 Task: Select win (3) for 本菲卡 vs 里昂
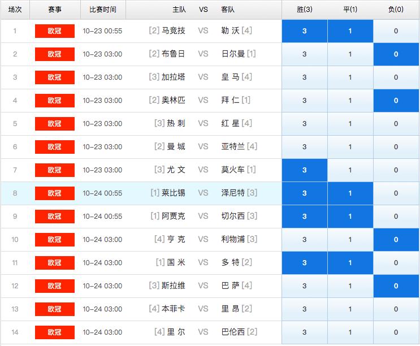click(305, 309)
